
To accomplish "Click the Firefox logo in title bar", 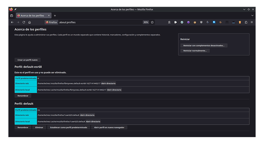I will tap(11, 10).
